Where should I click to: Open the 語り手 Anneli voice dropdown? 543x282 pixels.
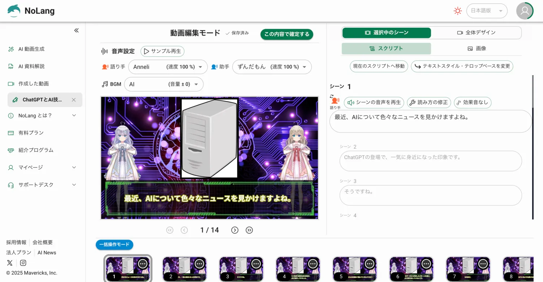point(168,67)
